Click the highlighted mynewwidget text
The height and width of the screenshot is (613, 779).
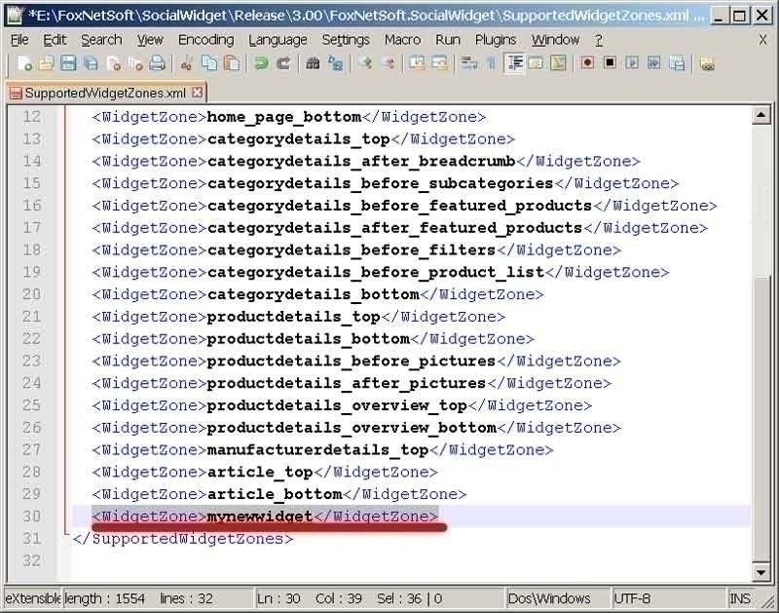[260, 517]
